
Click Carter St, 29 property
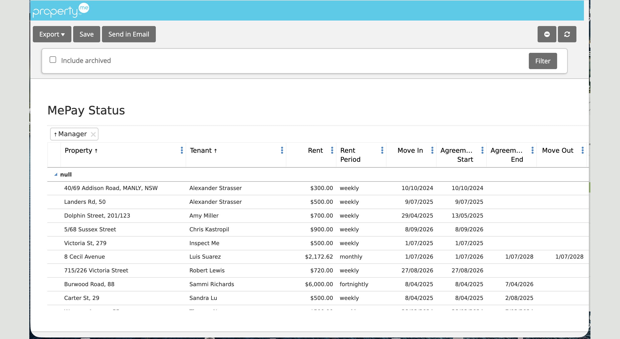pyautogui.click(x=82, y=298)
